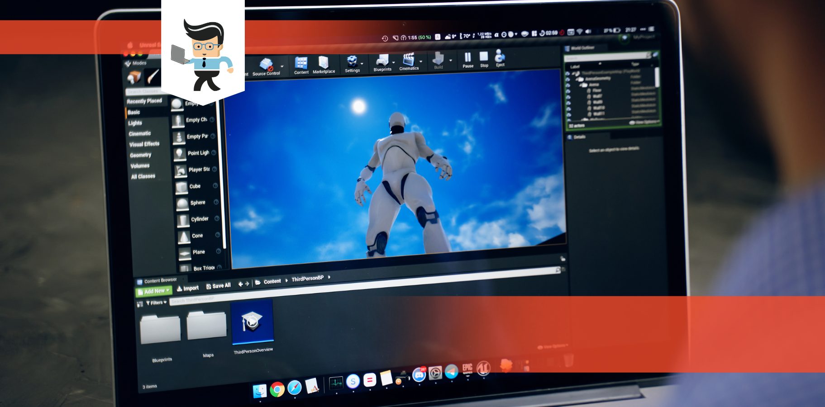Click the Save All button

tap(219, 286)
